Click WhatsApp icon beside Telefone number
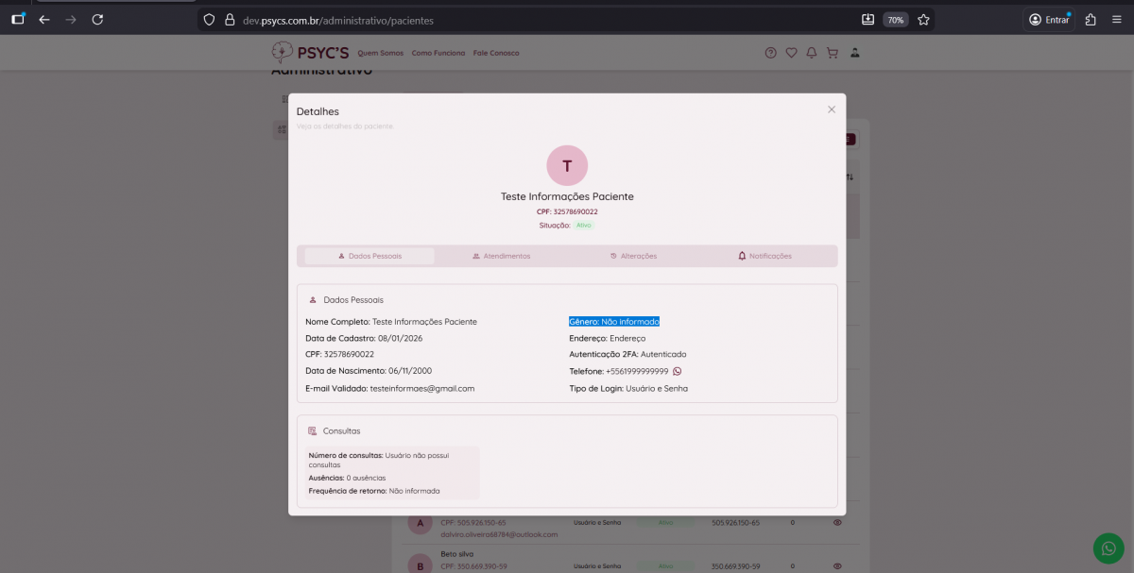 click(677, 371)
